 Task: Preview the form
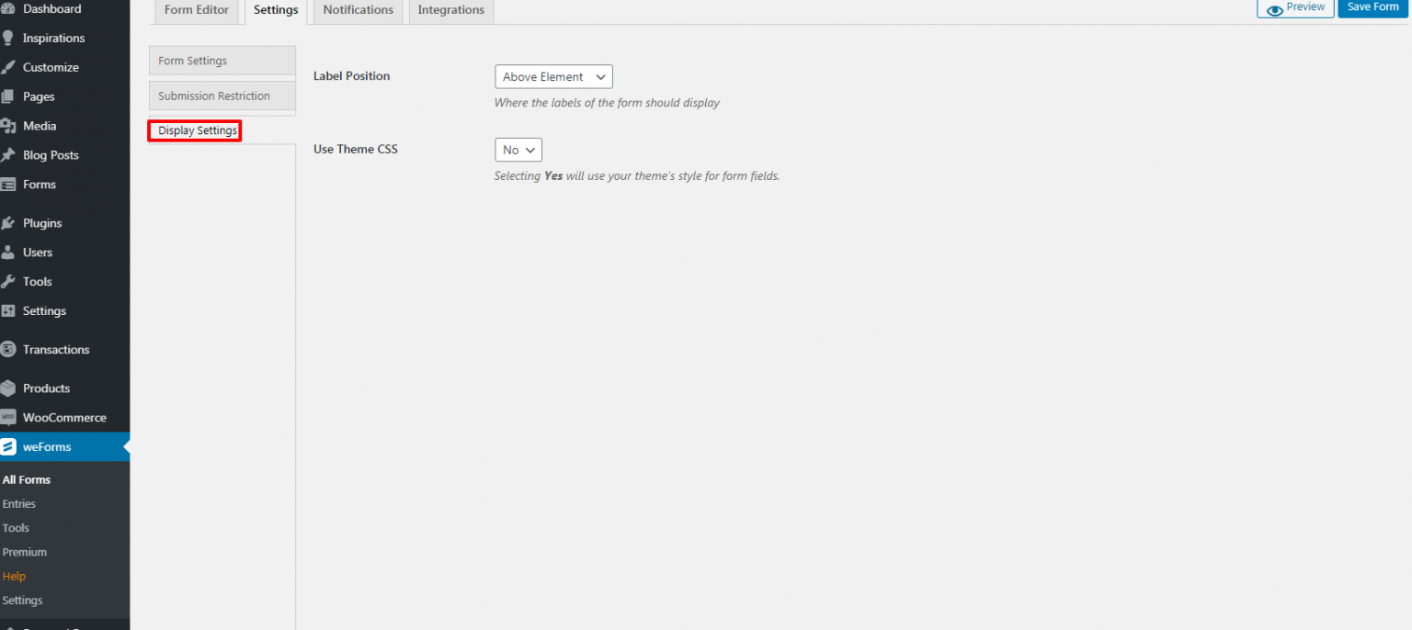point(1295,7)
